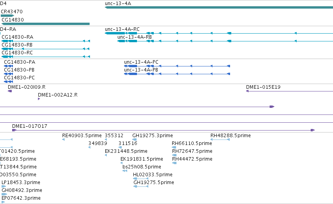333x204 pixels.
Task: Select transcript unc-13-4A-RC
Action: pyautogui.click(x=219, y=33)
